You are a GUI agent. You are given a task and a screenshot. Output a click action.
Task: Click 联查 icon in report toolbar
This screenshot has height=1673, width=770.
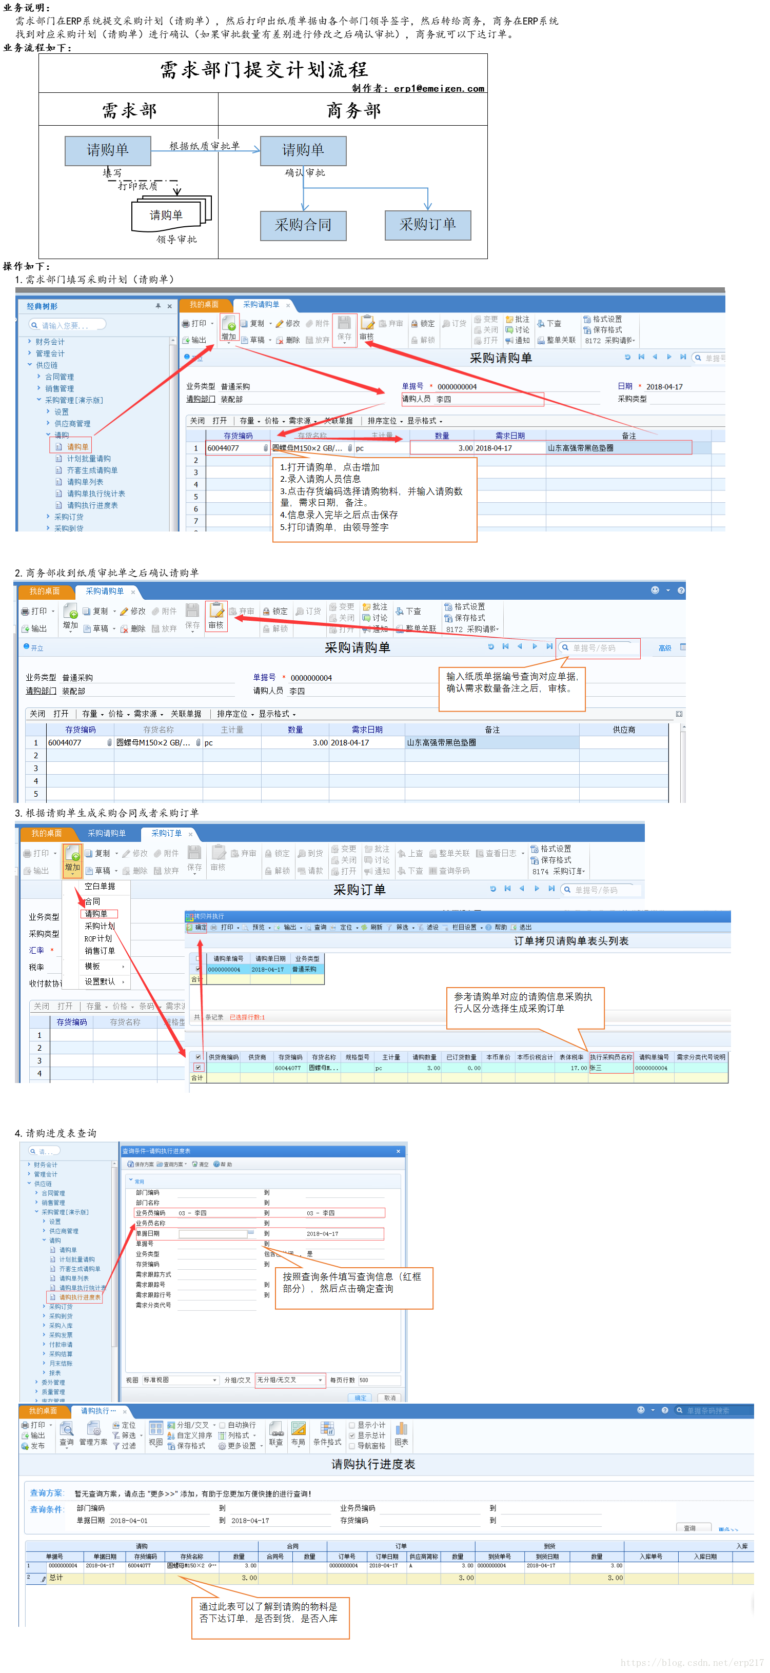click(x=276, y=1434)
